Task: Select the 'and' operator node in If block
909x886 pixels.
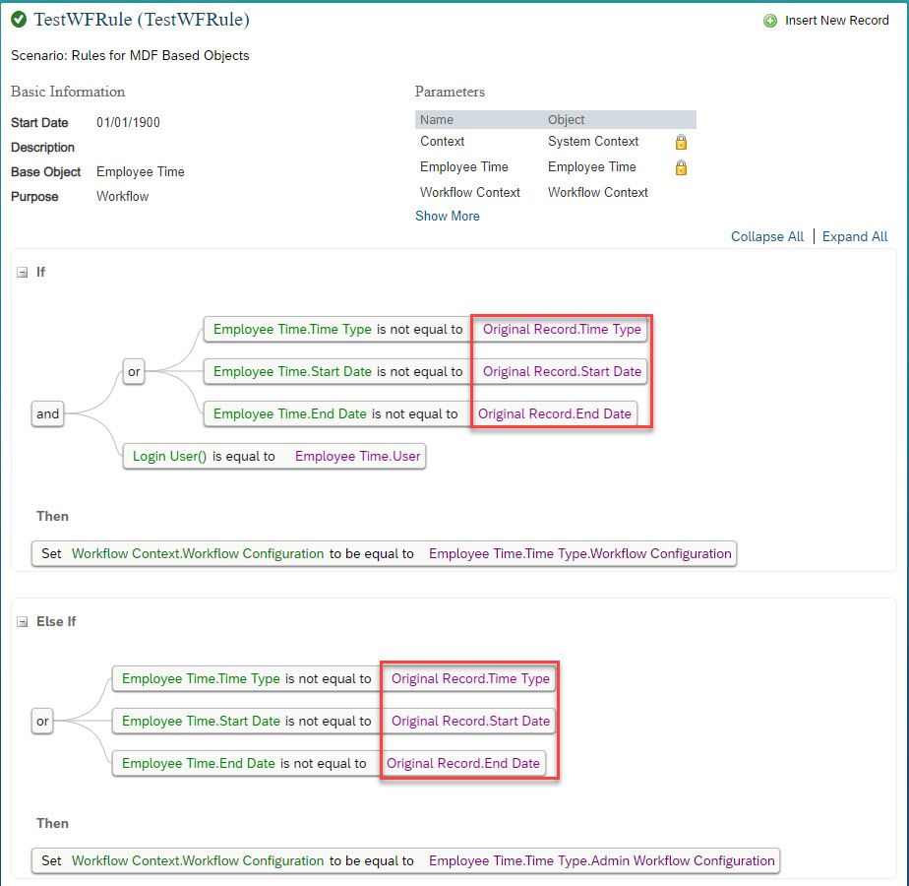Action: click(x=47, y=413)
